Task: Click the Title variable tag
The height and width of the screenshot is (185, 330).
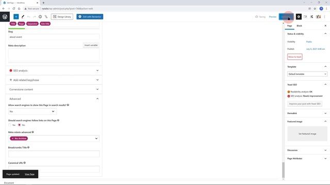Action: 13,24
